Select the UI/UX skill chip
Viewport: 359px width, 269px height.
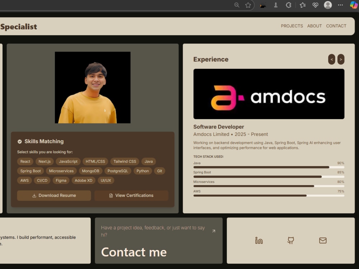(106, 180)
